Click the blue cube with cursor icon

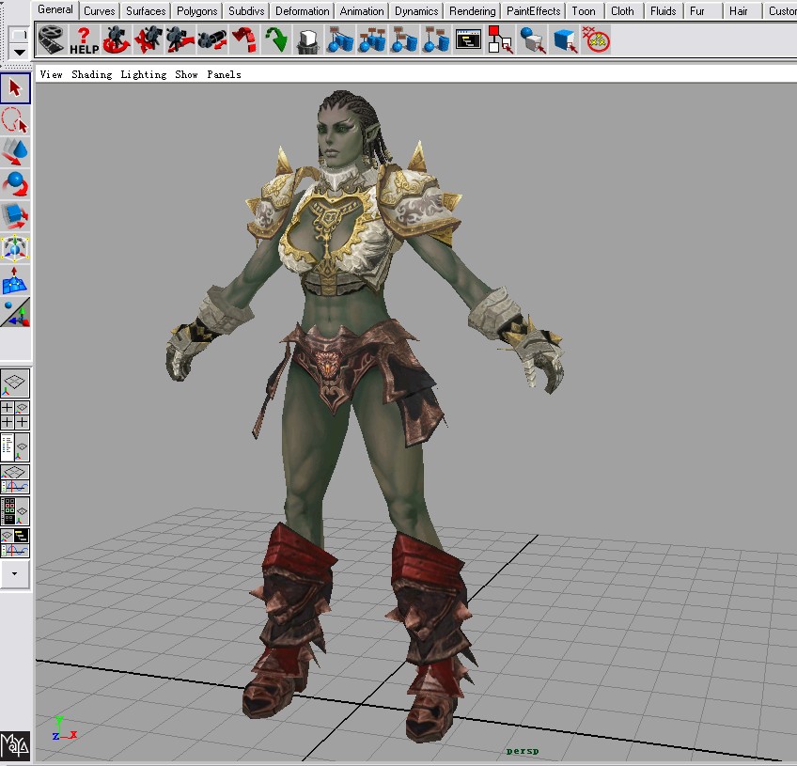[564, 39]
